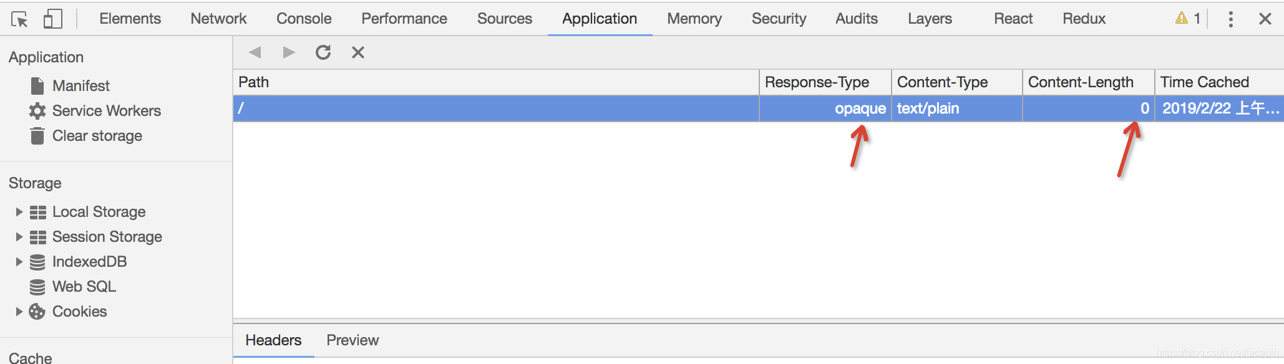Expand the Local Storage tree
This screenshot has height=364, width=1284.
tap(19, 212)
